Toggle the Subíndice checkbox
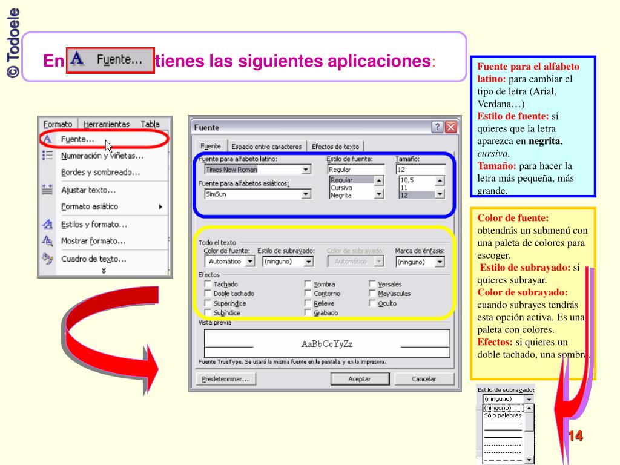This screenshot has width=620, height=465. (x=208, y=312)
